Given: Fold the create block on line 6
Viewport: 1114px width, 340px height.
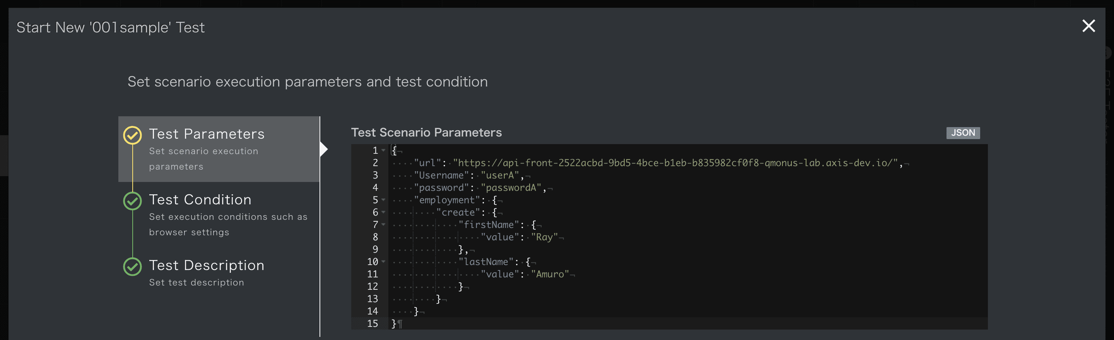Looking at the screenshot, I should tap(383, 212).
